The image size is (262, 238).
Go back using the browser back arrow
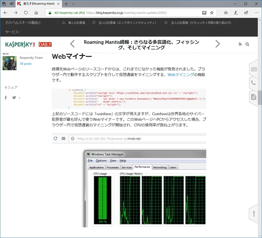[x=5, y=13]
